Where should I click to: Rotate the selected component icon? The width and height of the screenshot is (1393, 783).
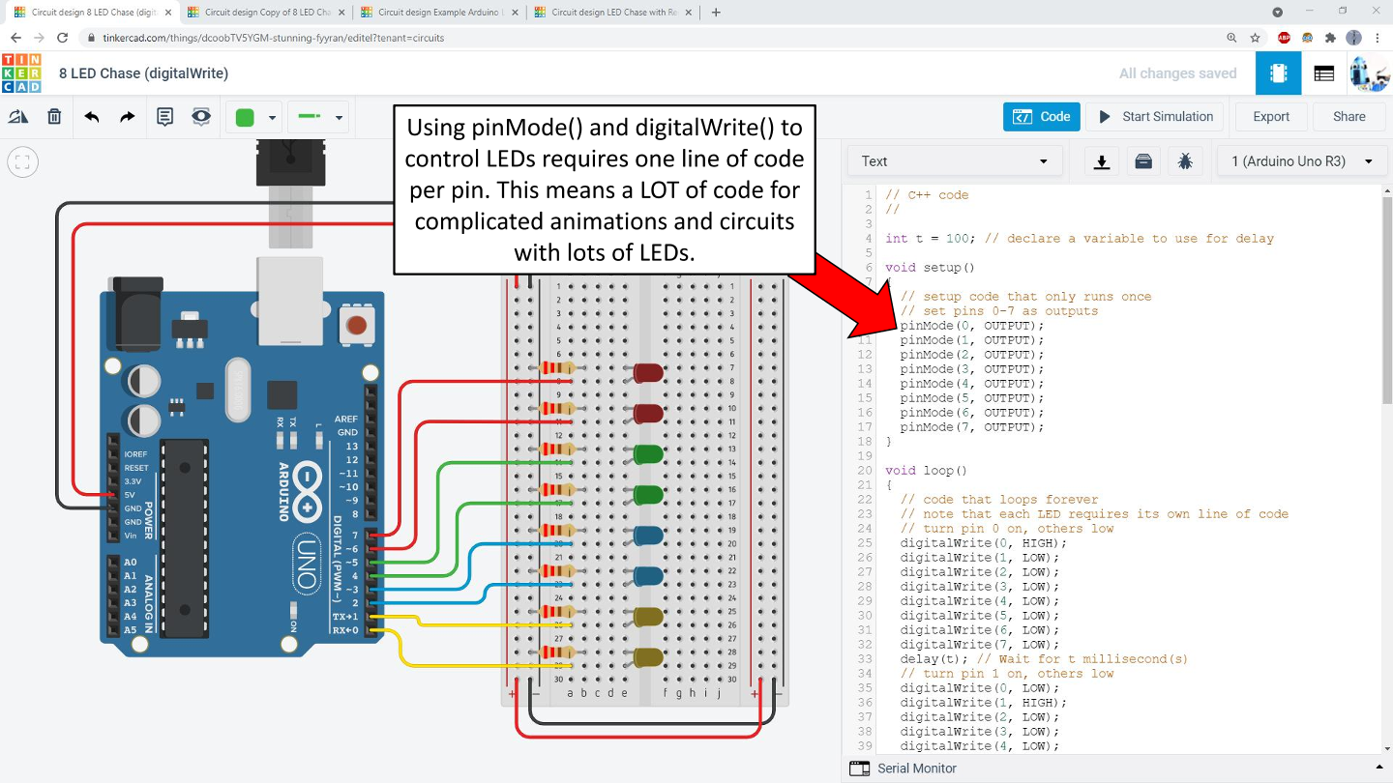[x=18, y=117]
